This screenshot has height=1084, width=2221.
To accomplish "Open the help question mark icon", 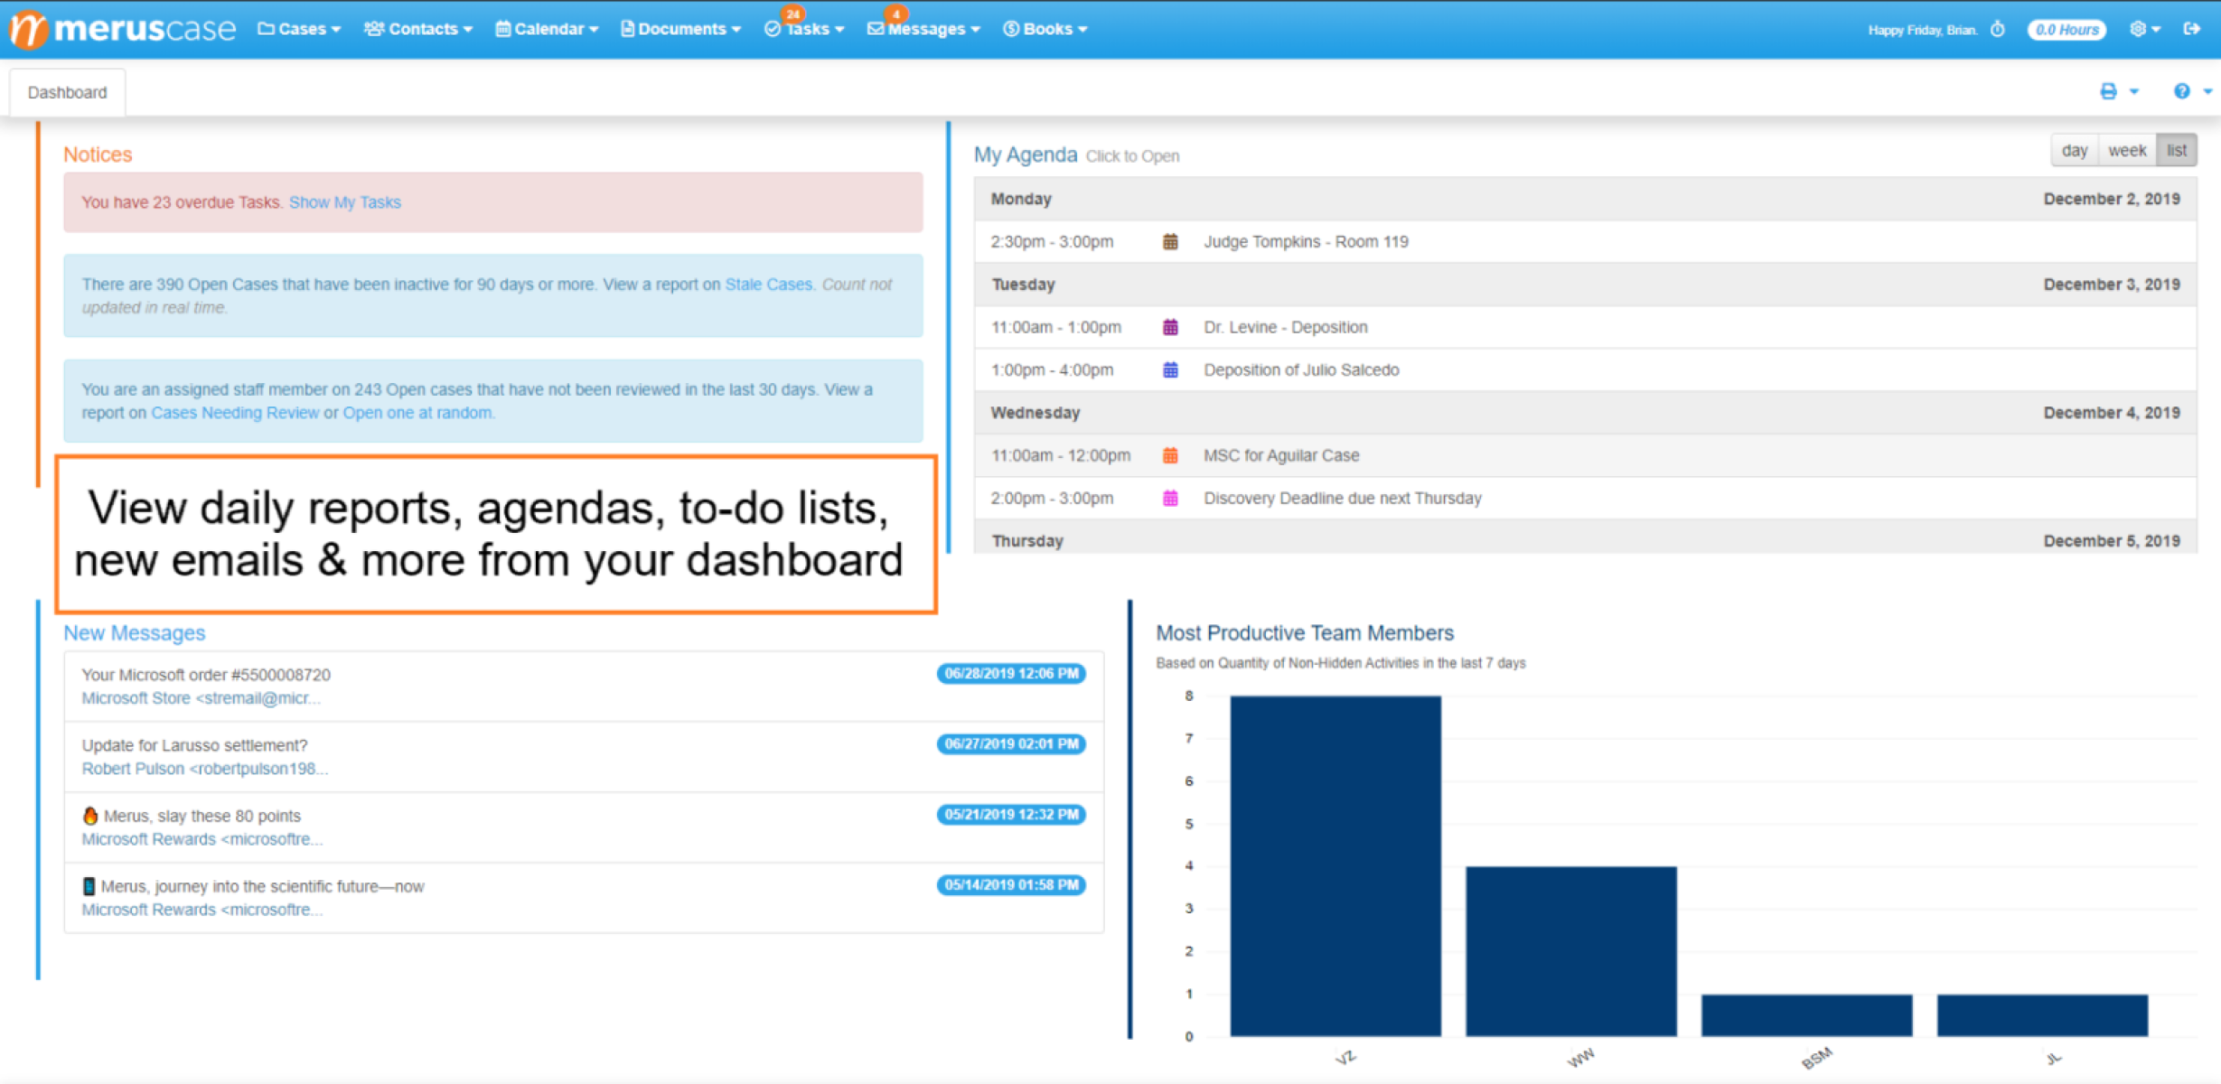I will (x=2183, y=90).
